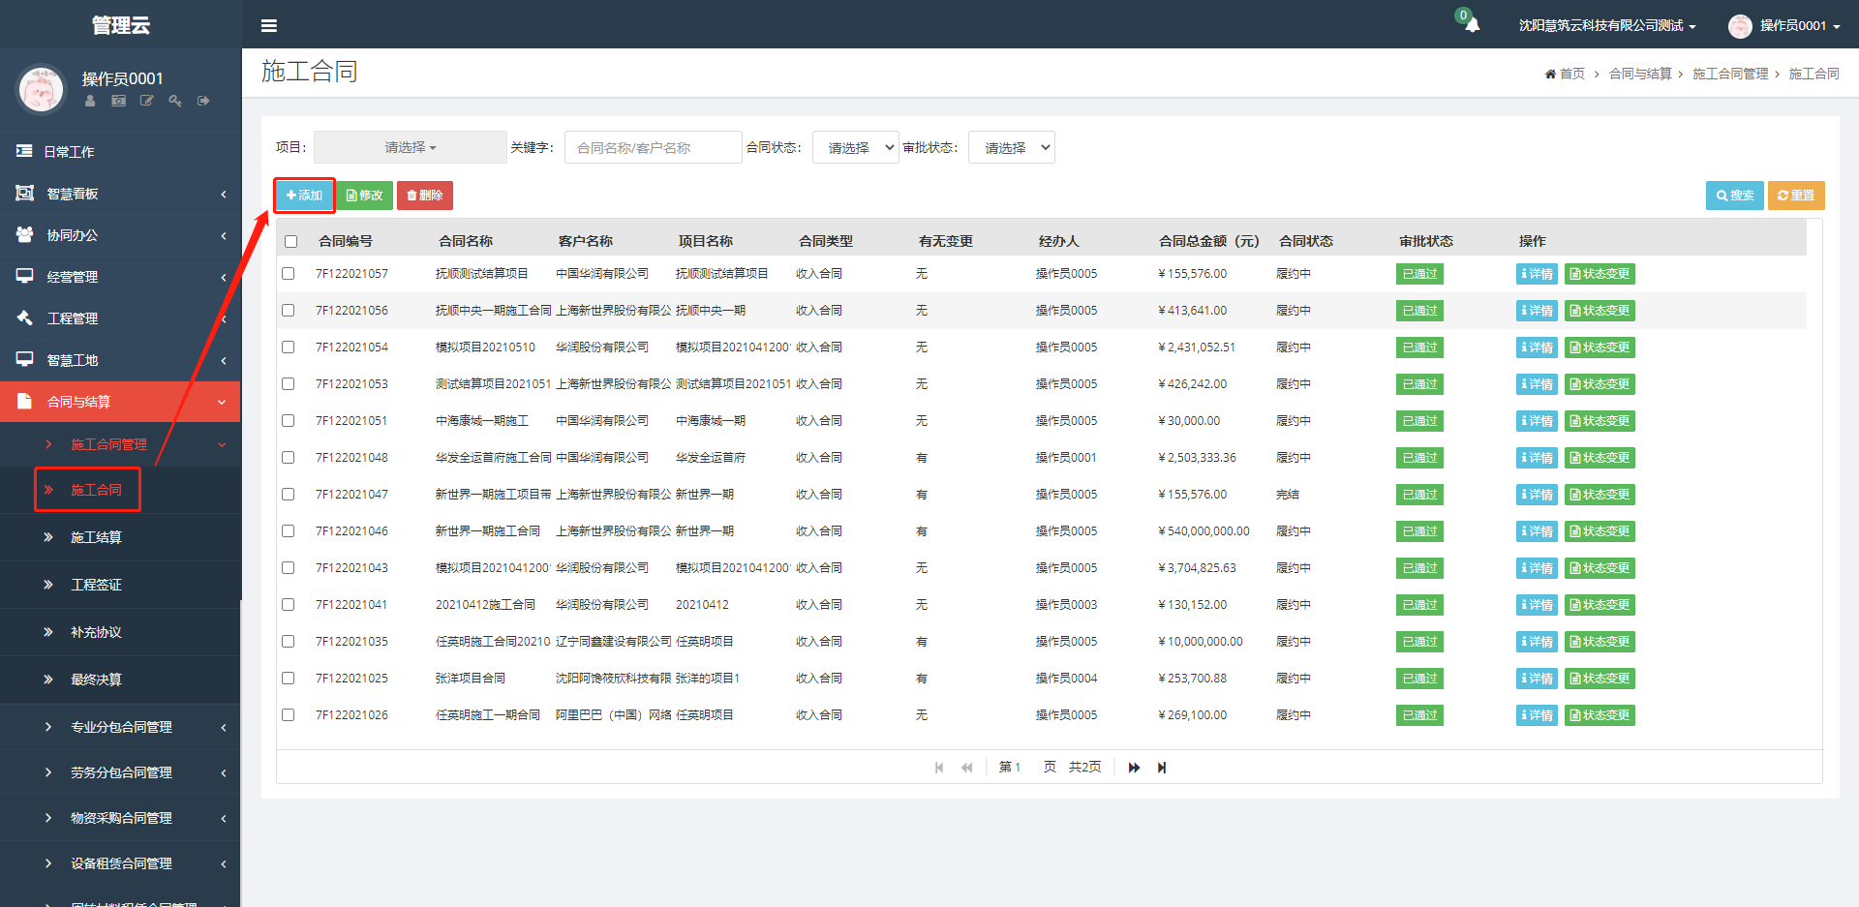Screen dimensions: 1859x907
Task: Click the key password icon in sidebar
Action: point(175,101)
